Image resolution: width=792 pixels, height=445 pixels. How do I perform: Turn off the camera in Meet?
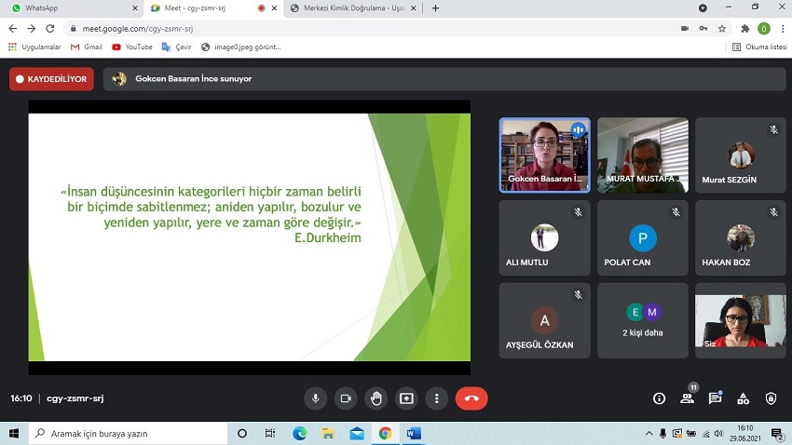point(346,398)
